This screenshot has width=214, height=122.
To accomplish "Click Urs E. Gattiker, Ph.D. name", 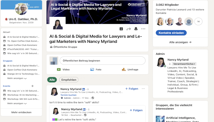I will (x=23, y=19).
